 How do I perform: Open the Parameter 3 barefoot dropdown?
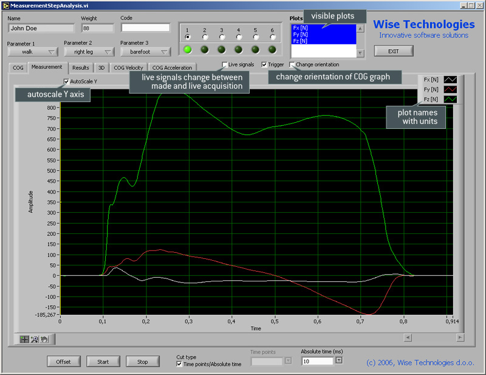[145, 52]
